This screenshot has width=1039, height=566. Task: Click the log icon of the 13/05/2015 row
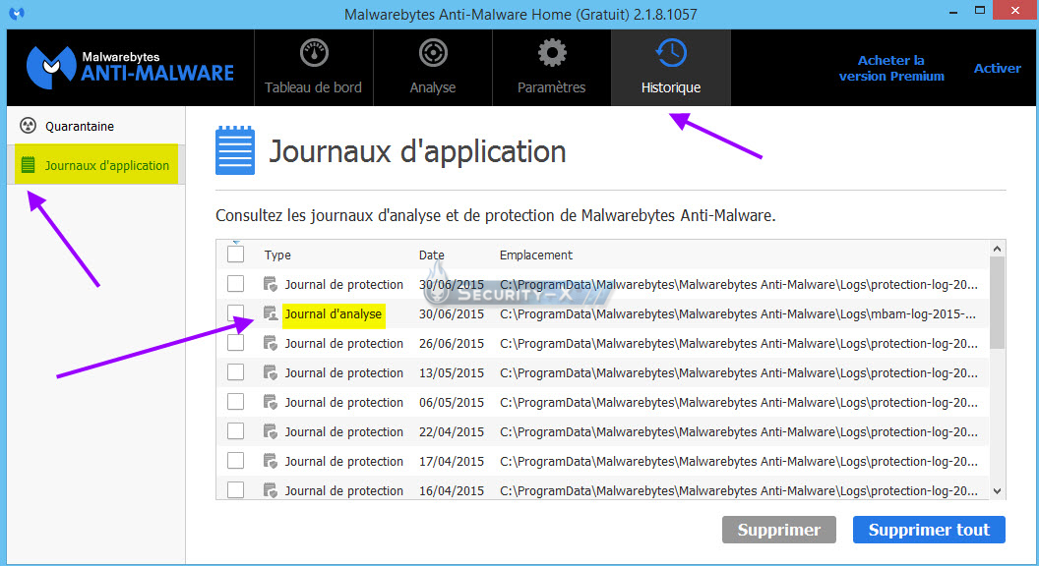271,372
